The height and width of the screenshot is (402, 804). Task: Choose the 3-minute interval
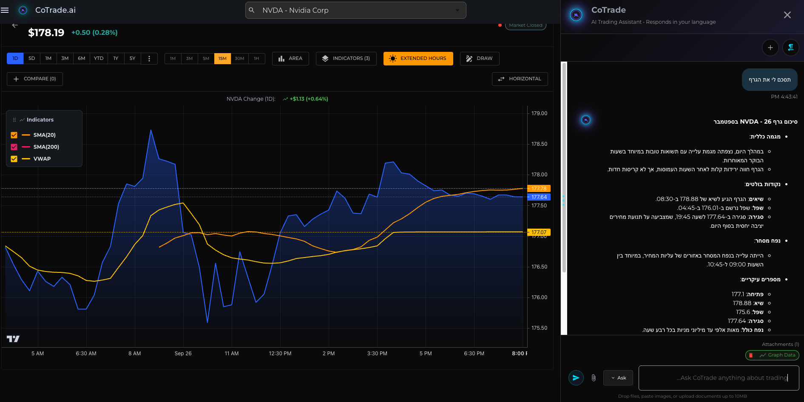[190, 59]
